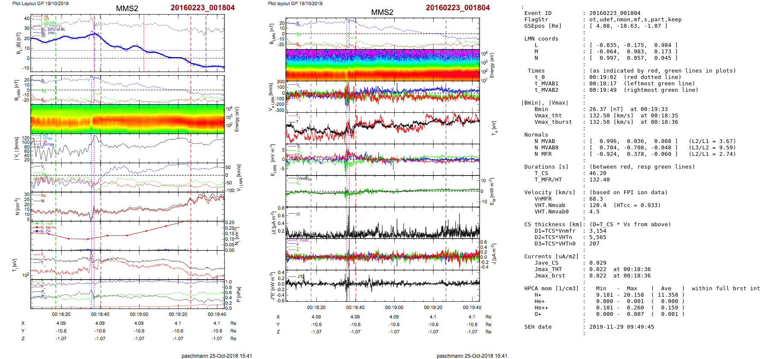771x359 pixels.
Task: Click the 00:19:00 time tick under left plot
Action: click(139, 314)
